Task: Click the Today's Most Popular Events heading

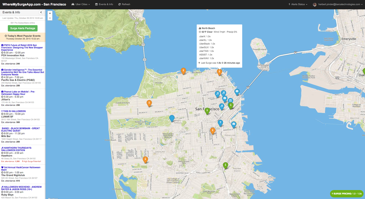Action: (x=23, y=36)
